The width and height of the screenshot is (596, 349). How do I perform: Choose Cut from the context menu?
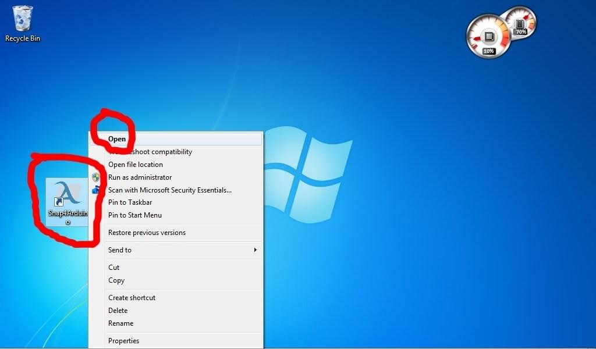(x=176, y=268)
